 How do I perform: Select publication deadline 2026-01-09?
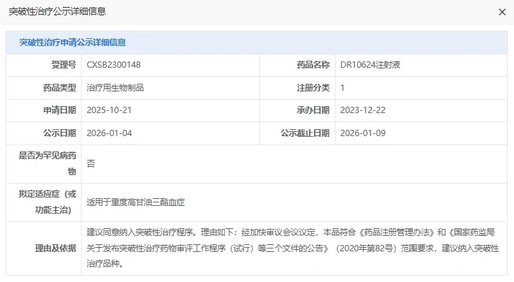tap(363, 133)
